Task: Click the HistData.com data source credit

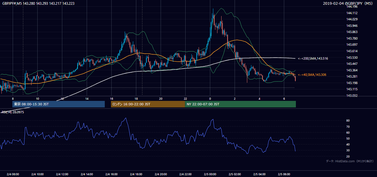Action: 350,161
